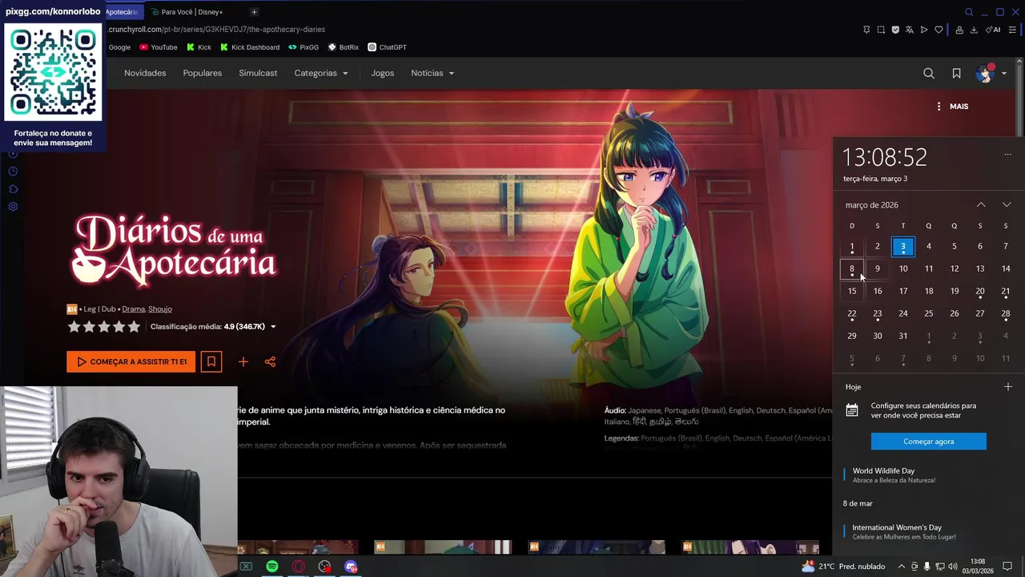Open Opera browser from the taskbar
Viewport: 1025px width, 577px height.
click(x=298, y=567)
